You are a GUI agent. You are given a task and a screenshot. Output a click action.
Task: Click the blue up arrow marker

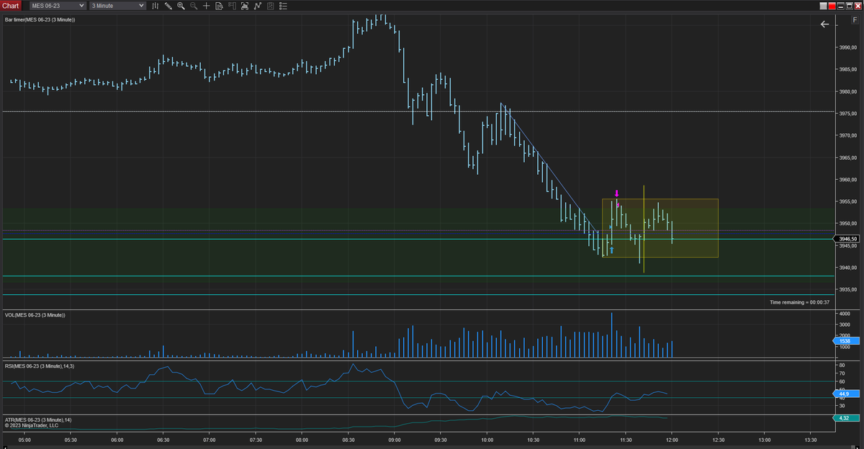click(x=612, y=250)
